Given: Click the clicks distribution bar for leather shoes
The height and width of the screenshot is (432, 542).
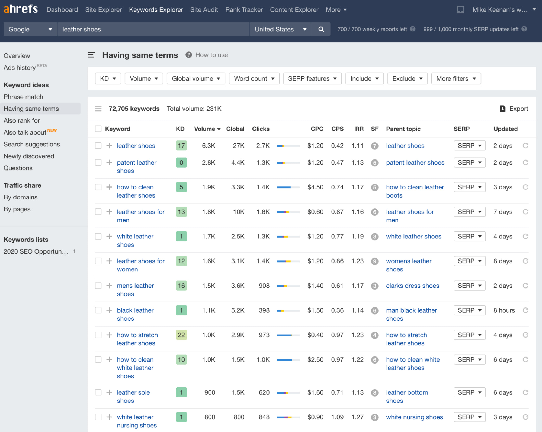Looking at the screenshot, I should (288, 146).
